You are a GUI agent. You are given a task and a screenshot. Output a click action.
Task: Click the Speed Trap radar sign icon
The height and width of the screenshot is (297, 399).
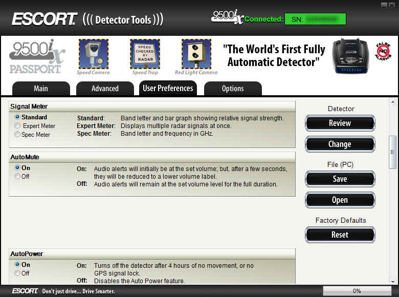pos(145,54)
